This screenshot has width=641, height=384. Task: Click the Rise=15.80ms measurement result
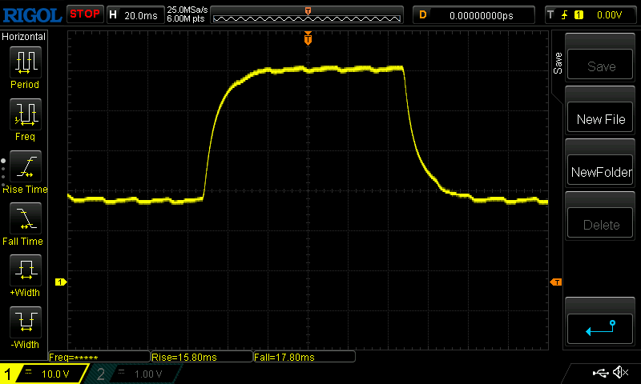coord(202,357)
